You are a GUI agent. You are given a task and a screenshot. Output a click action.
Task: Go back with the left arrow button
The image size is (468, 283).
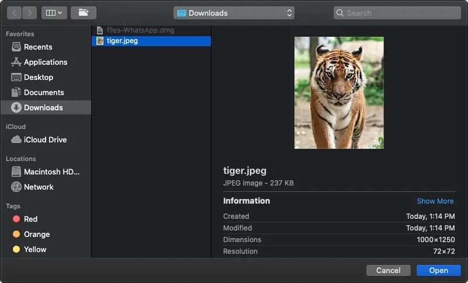coord(14,13)
